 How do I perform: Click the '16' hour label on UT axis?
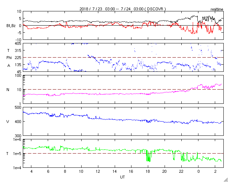pyautogui.click(x=131, y=171)
